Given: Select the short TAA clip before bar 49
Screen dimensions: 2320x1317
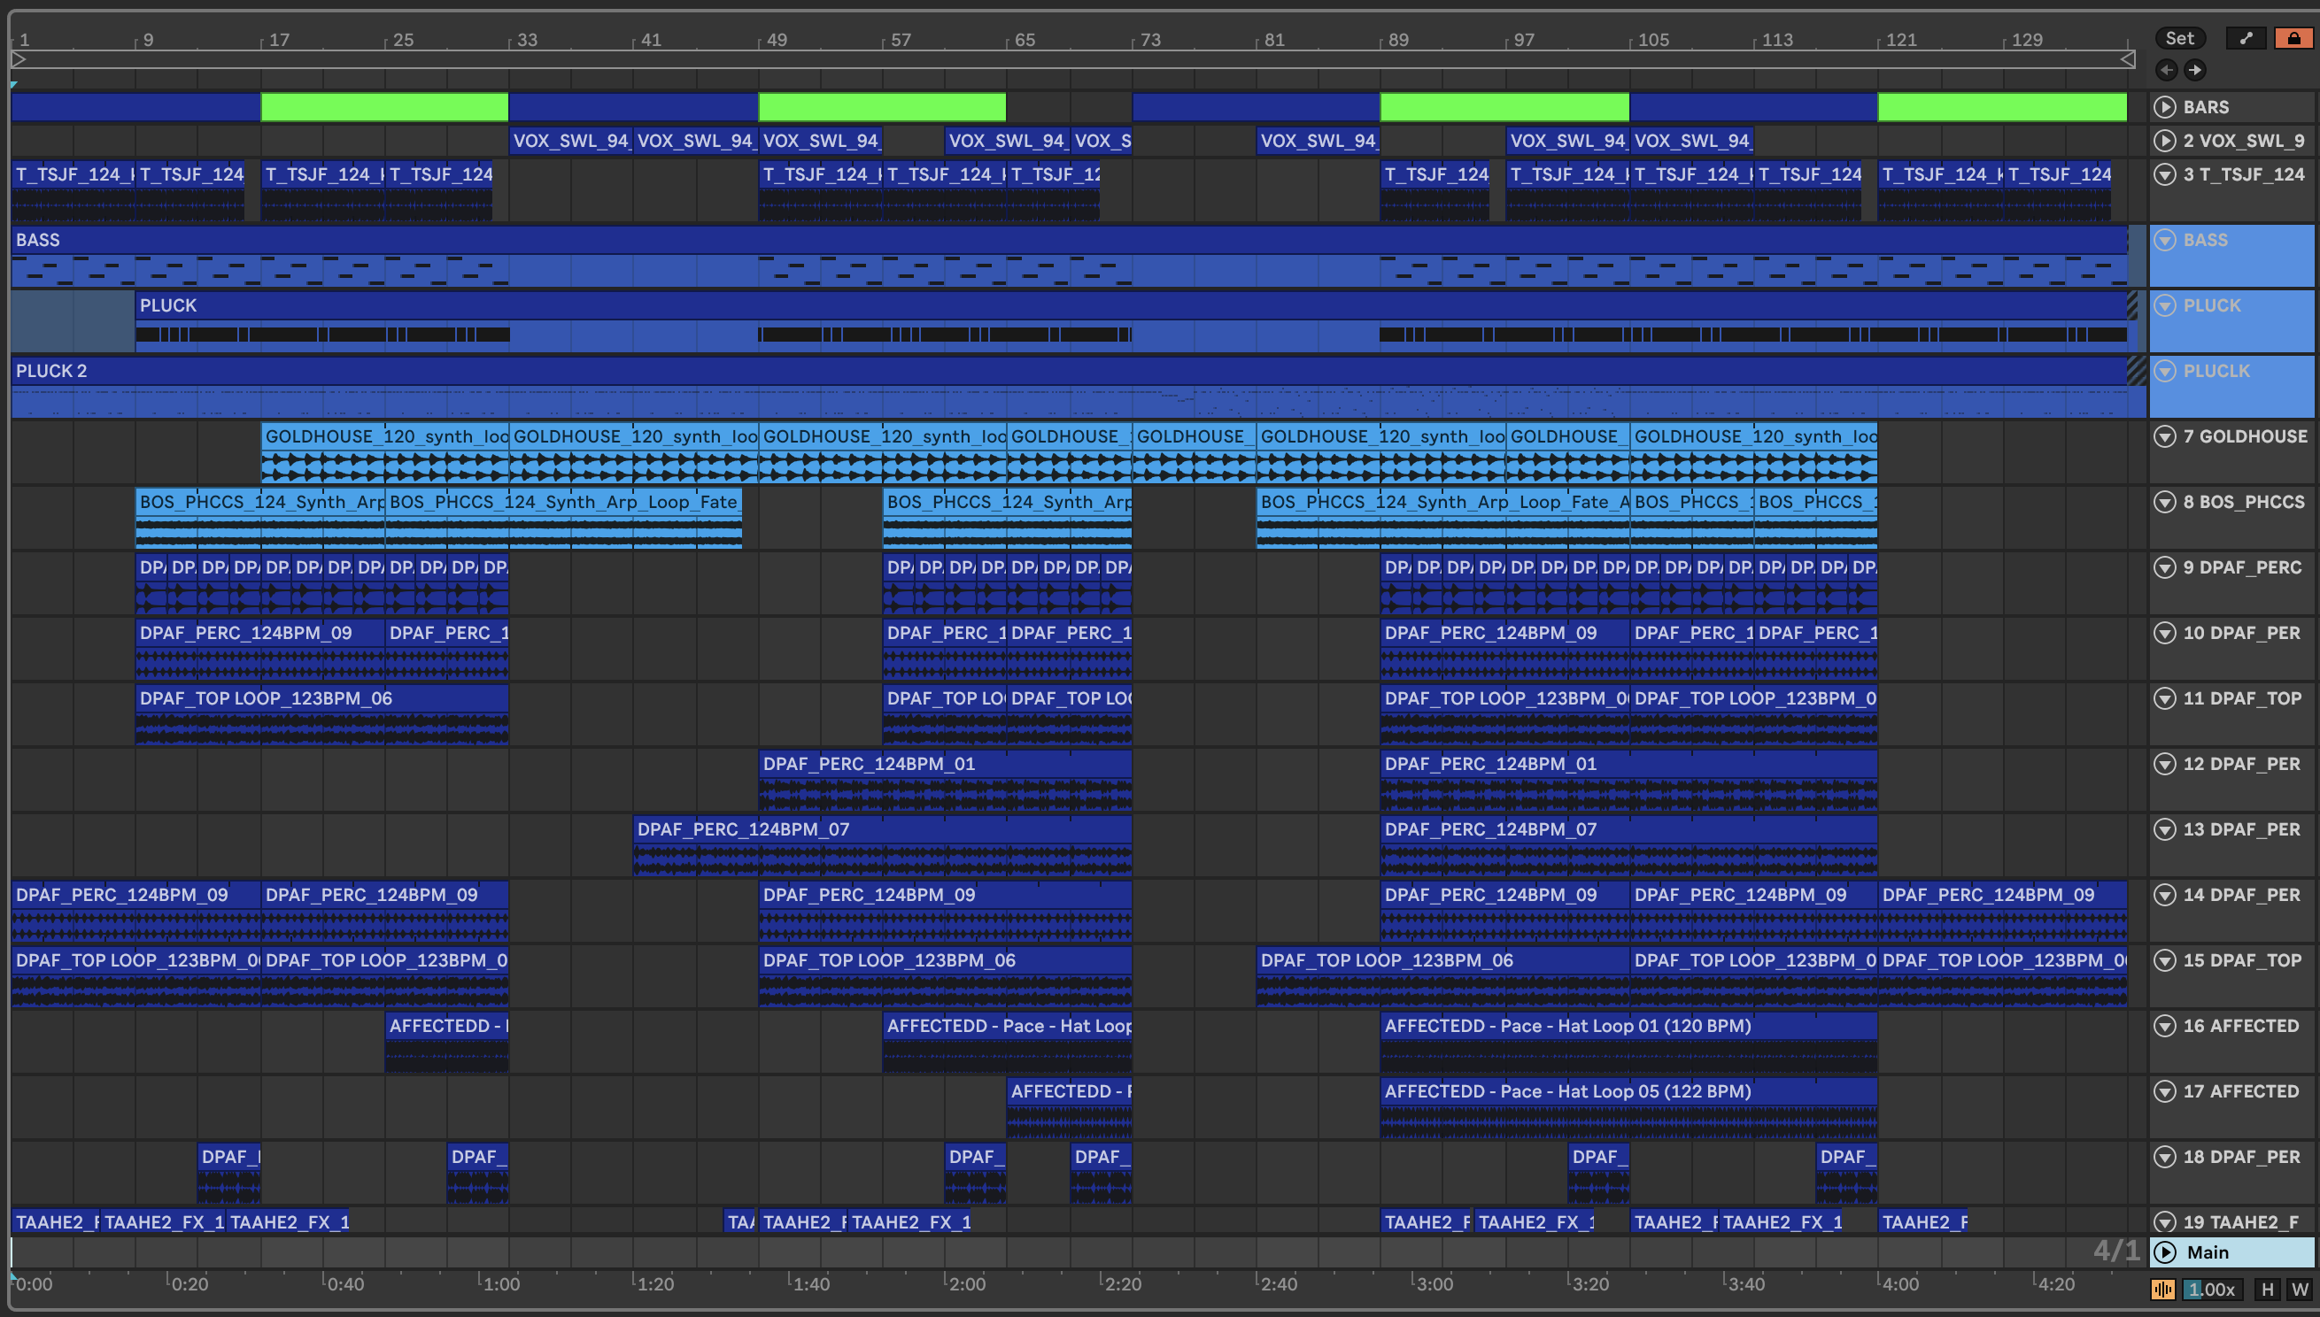Looking at the screenshot, I should (x=740, y=1222).
